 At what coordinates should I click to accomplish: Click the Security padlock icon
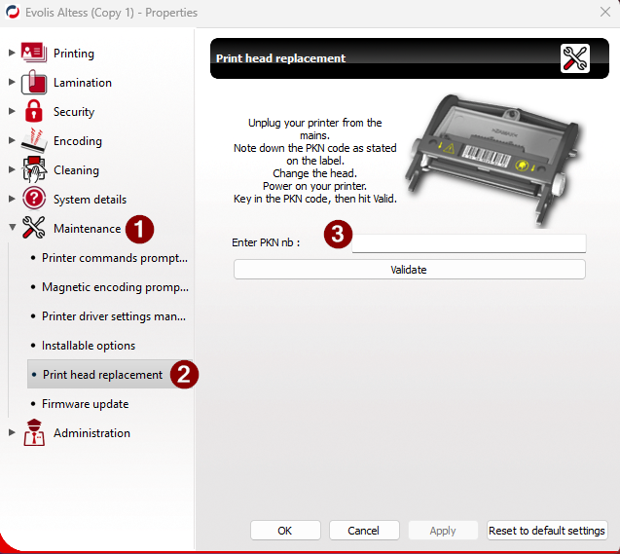tap(34, 111)
